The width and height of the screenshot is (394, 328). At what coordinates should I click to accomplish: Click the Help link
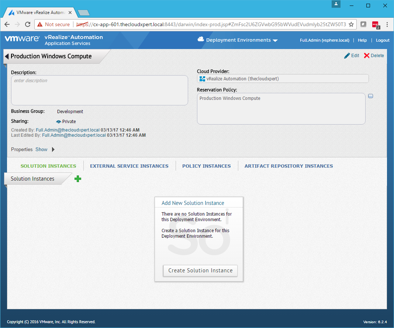[362, 40]
